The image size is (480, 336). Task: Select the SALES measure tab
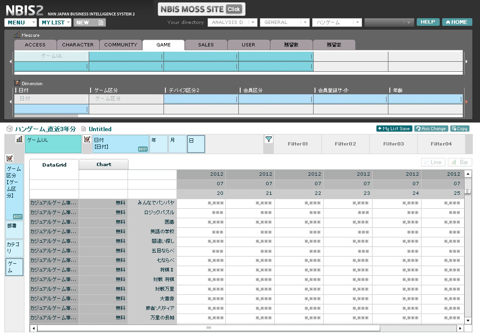pyautogui.click(x=206, y=45)
